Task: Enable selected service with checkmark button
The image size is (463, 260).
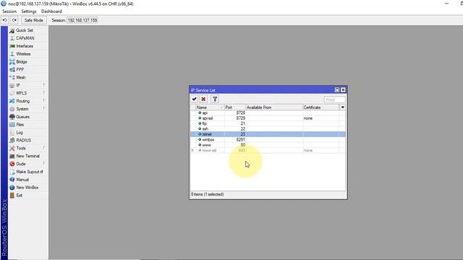Action: tap(194, 100)
